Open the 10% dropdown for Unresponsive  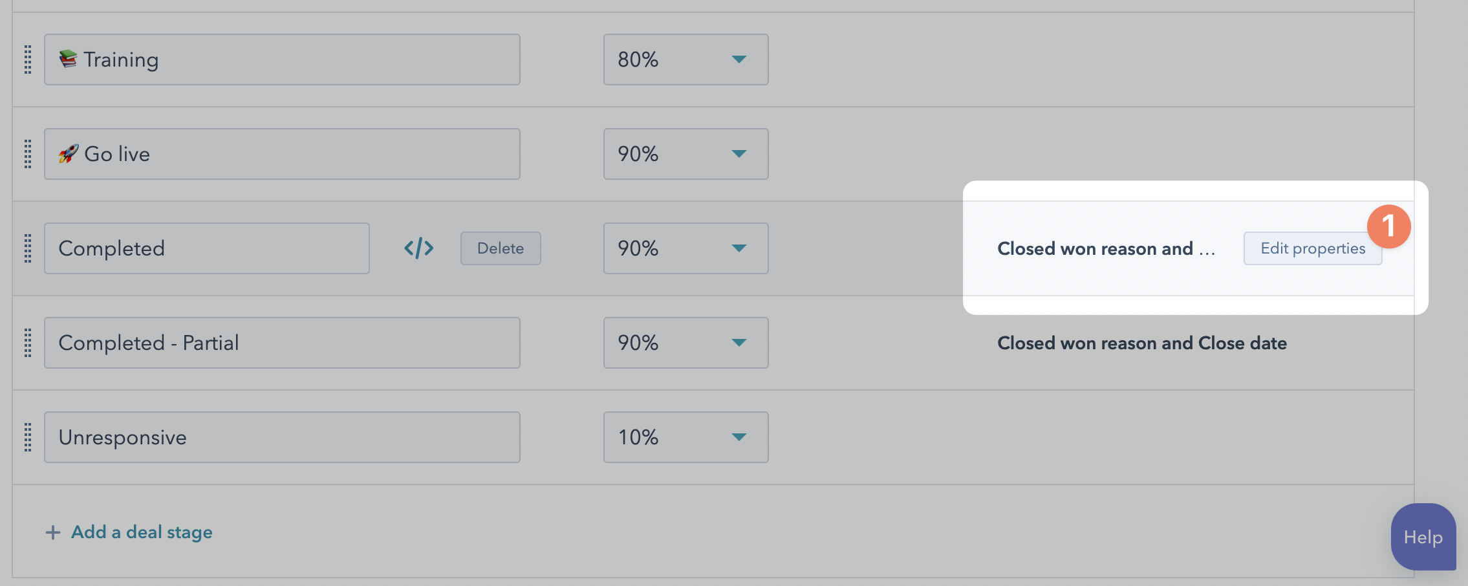[x=685, y=437]
